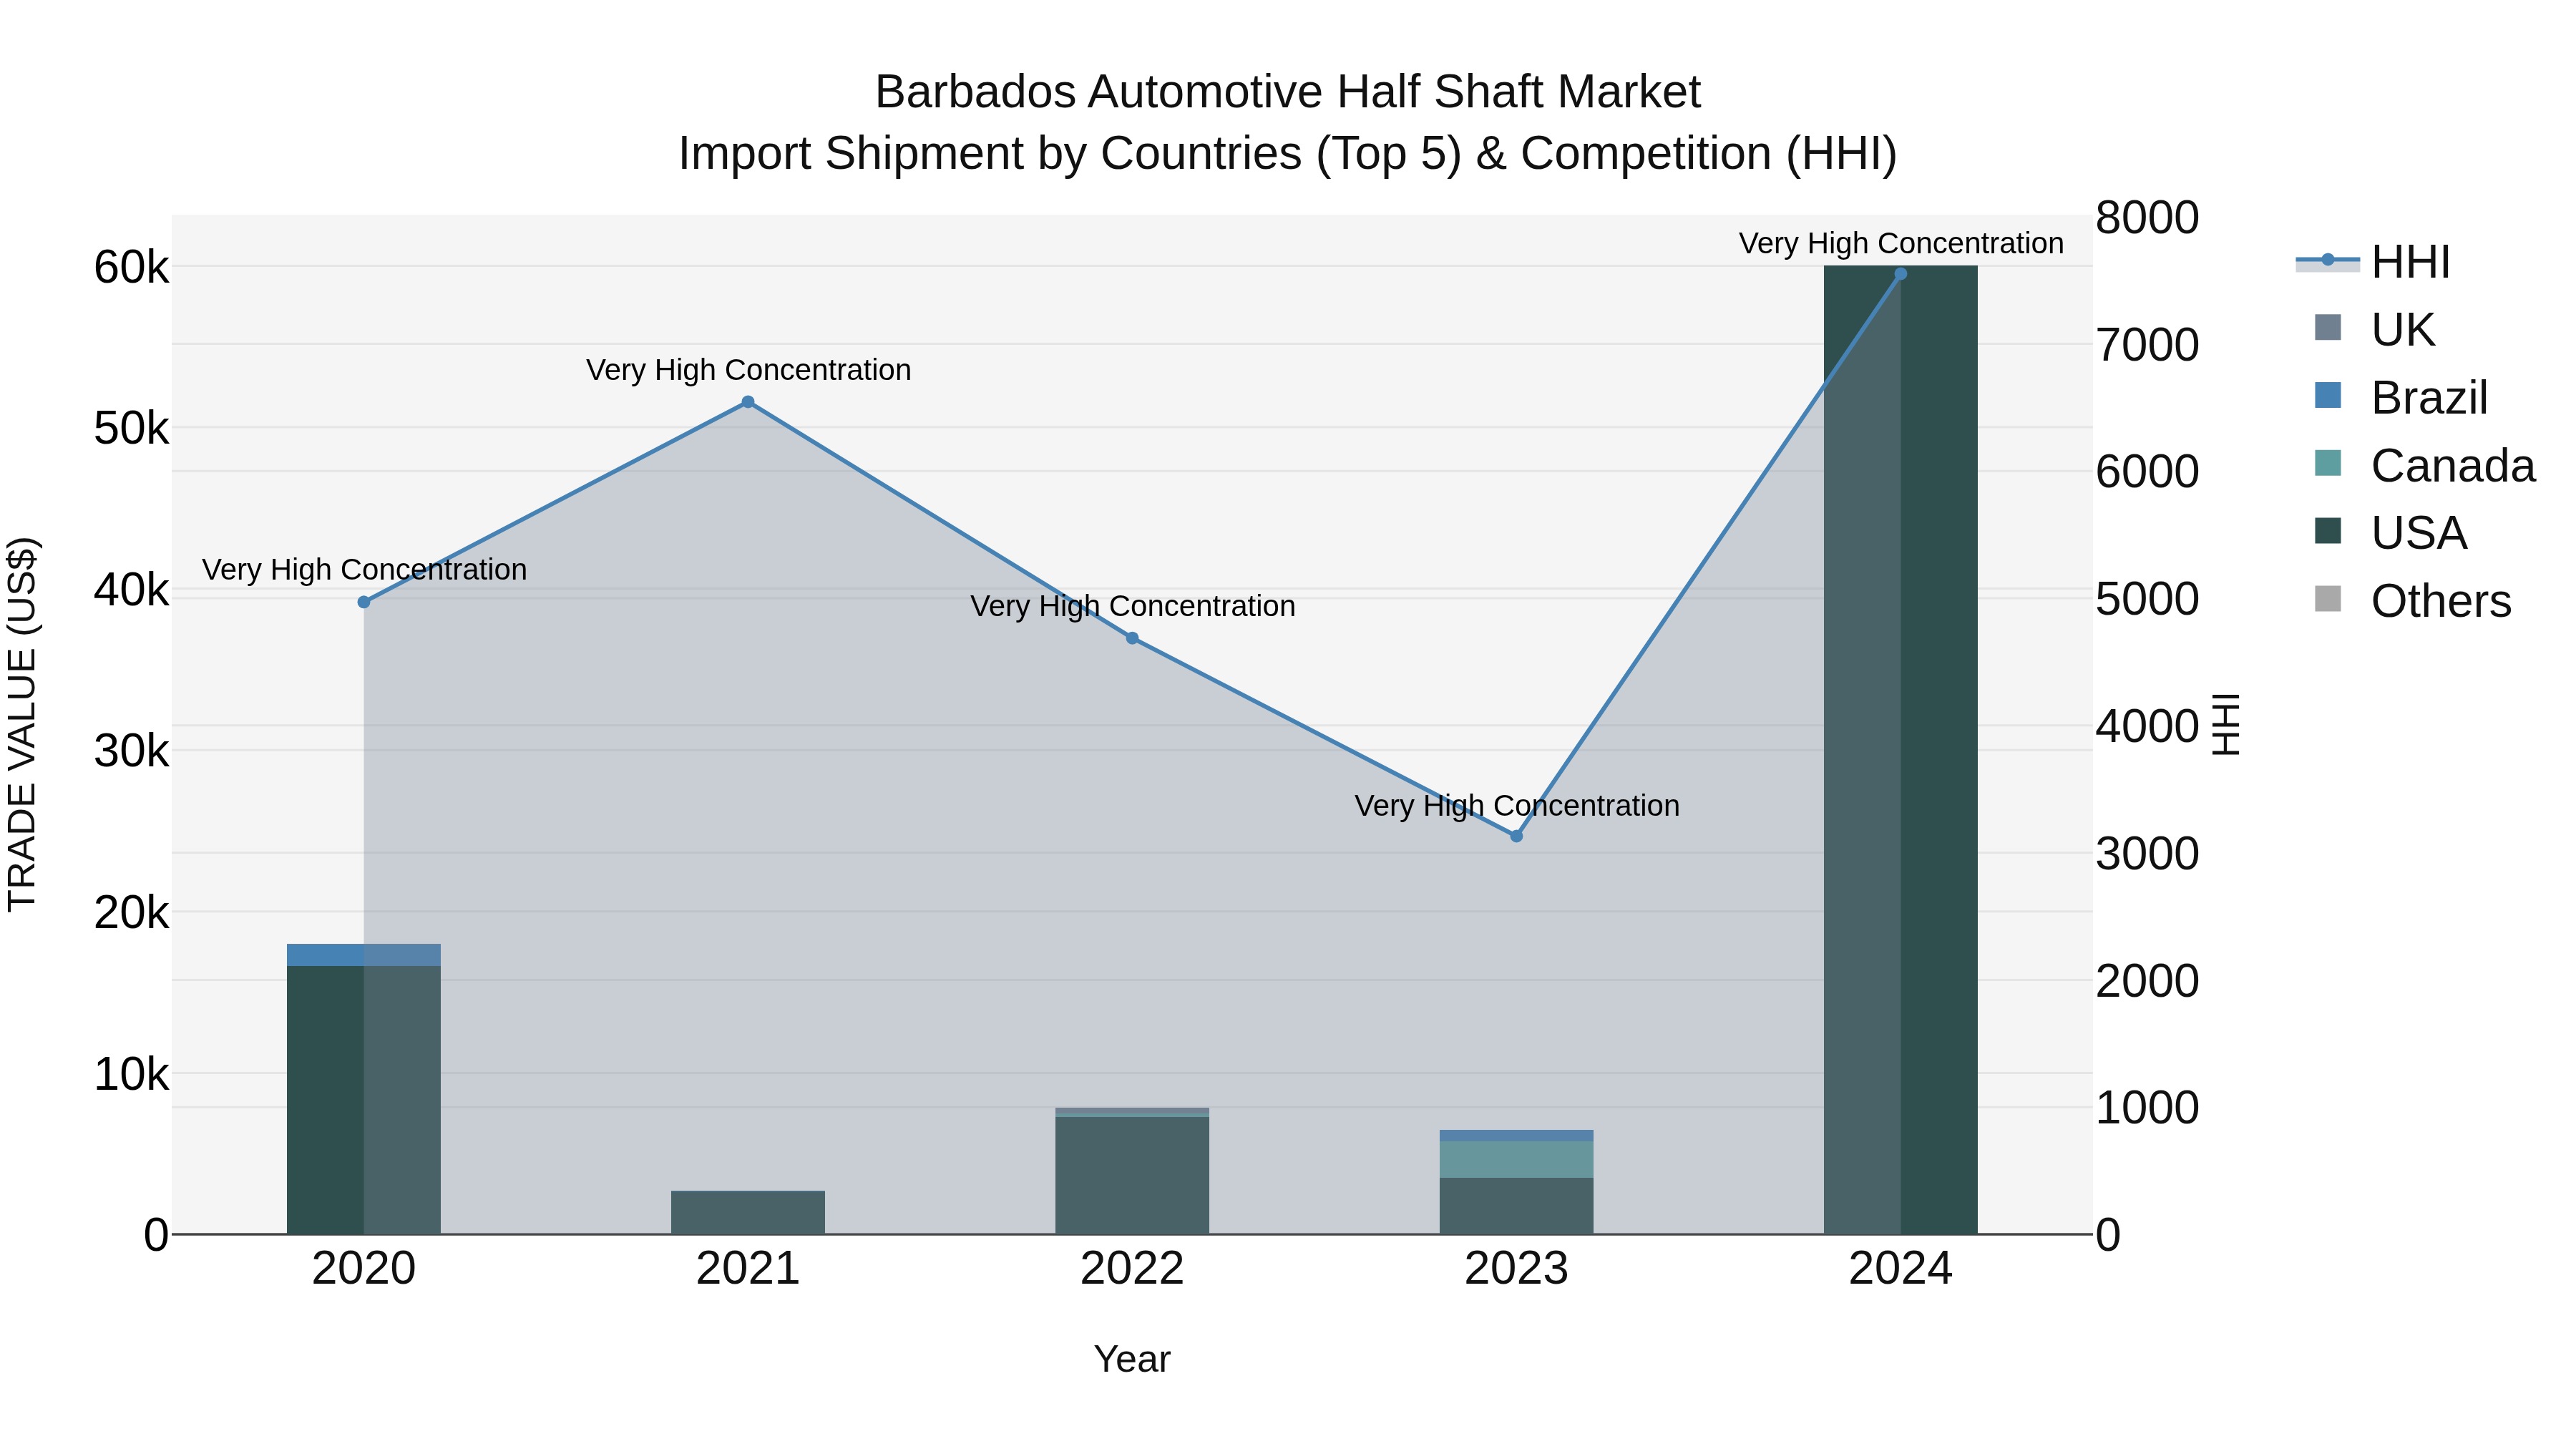The image size is (2576, 1449).
Task: Select the 2024 HHI data point
Action: pyautogui.click(x=1901, y=274)
